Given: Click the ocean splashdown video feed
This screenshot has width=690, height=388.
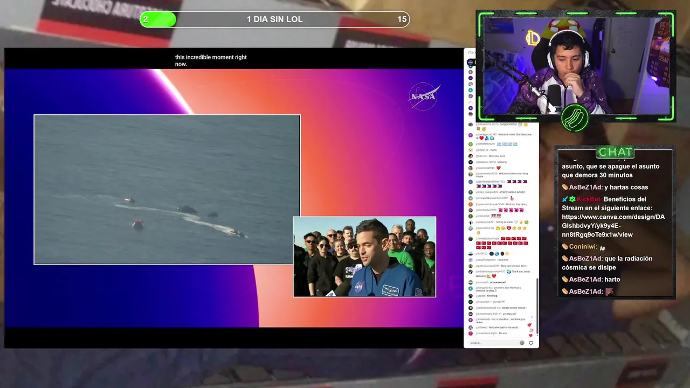Looking at the screenshot, I should [167, 189].
